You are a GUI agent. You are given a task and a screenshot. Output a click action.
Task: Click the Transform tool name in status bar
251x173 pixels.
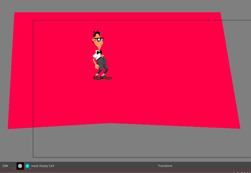[x=165, y=166]
